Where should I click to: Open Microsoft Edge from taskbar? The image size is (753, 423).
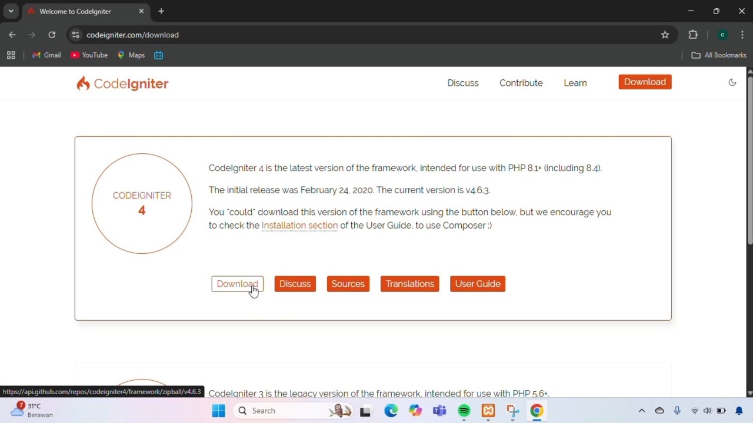pyautogui.click(x=391, y=411)
